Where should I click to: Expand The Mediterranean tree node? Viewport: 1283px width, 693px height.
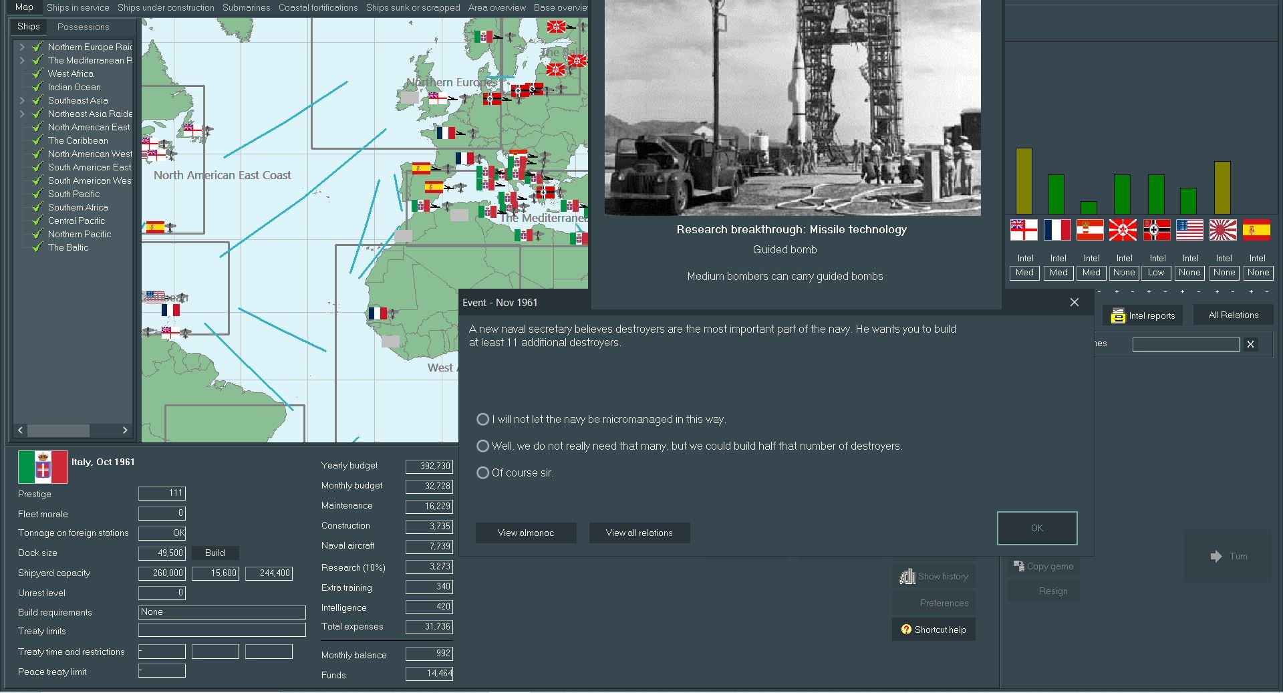tap(22, 60)
